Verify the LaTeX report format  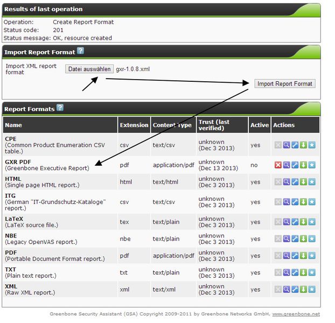click(312, 222)
